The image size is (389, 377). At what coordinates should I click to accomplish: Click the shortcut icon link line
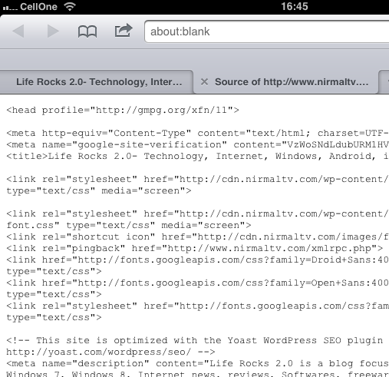coord(197,237)
